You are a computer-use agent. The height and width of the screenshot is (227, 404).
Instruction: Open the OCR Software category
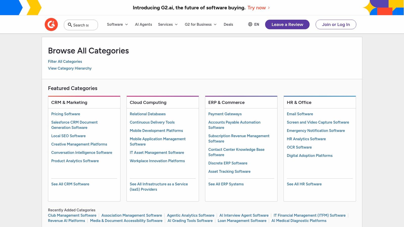click(x=299, y=147)
